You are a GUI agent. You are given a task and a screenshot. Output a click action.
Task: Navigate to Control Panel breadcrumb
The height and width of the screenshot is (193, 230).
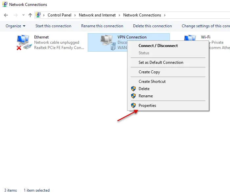[x=59, y=15]
